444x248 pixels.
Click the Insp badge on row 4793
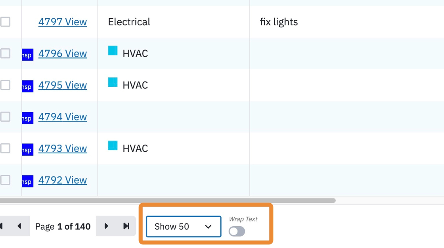pyautogui.click(x=27, y=150)
